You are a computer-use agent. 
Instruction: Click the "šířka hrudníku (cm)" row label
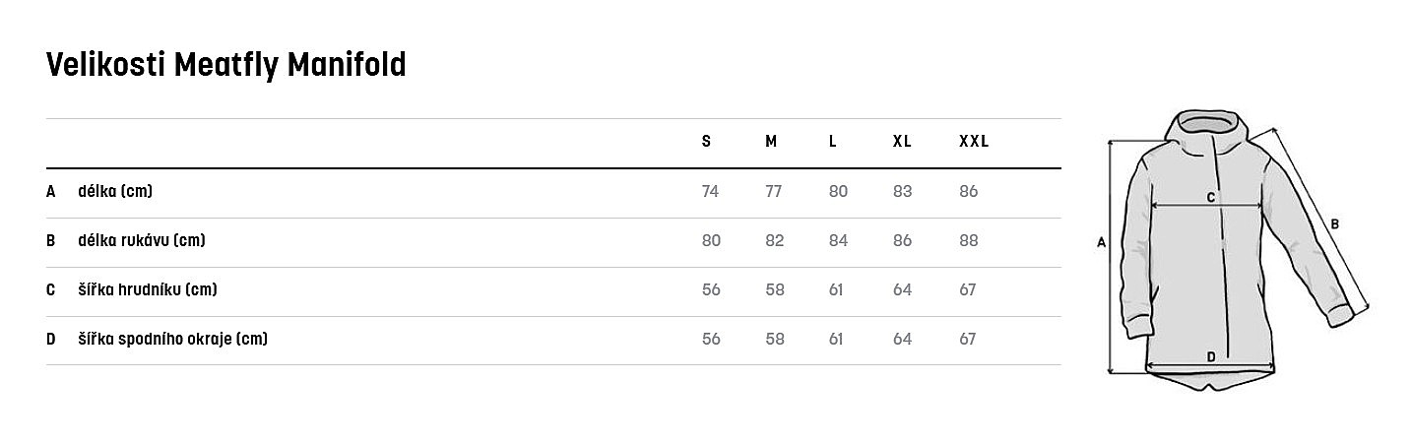pos(148,289)
